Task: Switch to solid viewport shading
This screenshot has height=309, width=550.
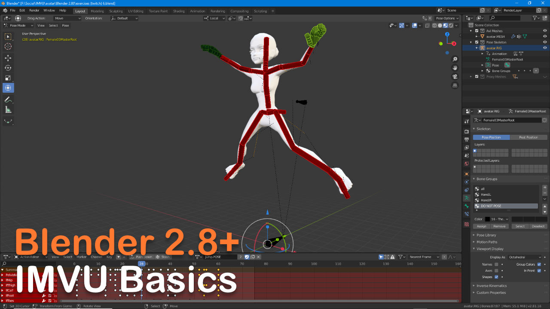Action: point(440,25)
